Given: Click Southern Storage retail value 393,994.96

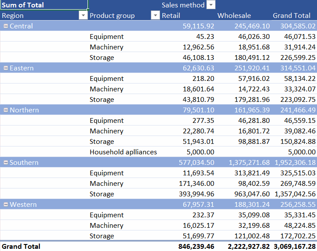Looking at the screenshot, I should point(196,194).
